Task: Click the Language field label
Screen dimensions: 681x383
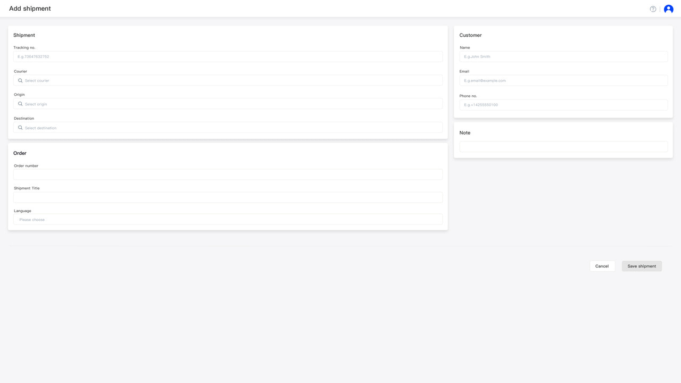Action: pyautogui.click(x=22, y=211)
